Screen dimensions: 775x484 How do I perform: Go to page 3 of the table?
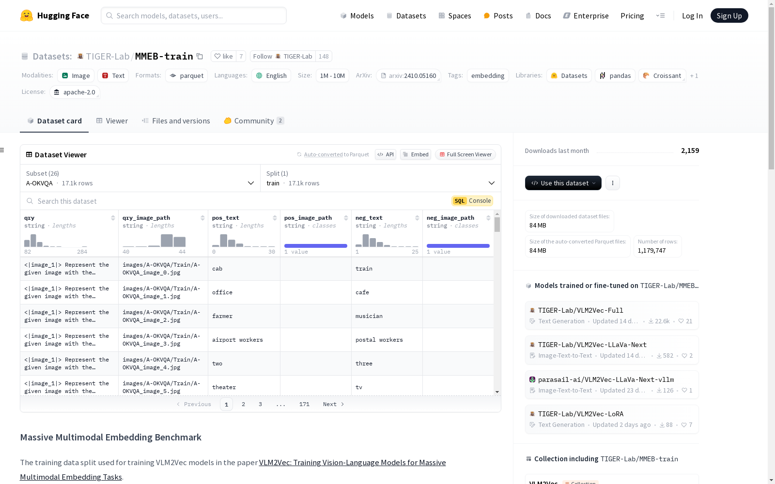tap(260, 404)
